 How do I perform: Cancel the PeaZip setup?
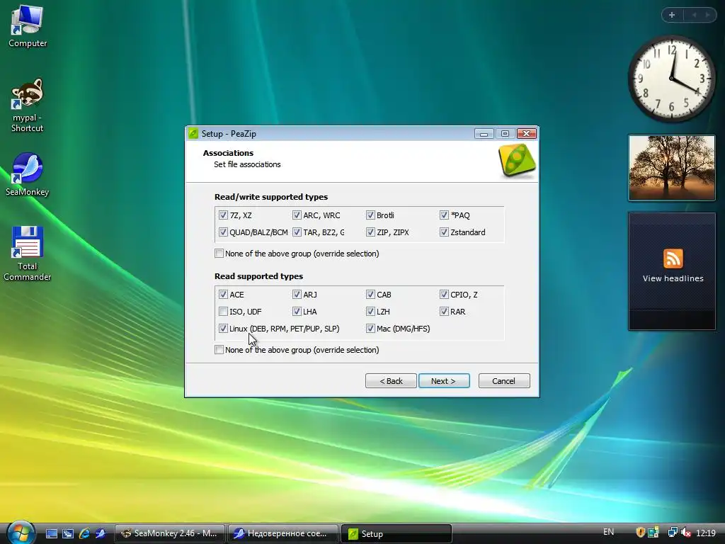(x=504, y=381)
